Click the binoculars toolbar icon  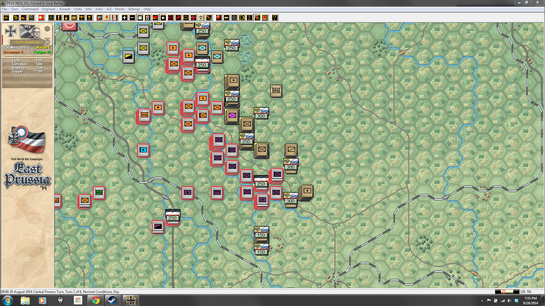227,18
